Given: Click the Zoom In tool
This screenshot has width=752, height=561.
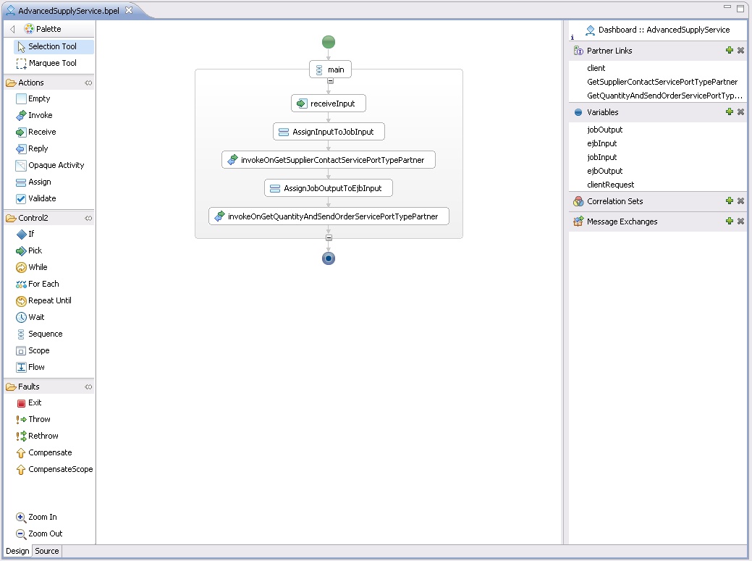Looking at the screenshot, I should (x=42, y=517).
